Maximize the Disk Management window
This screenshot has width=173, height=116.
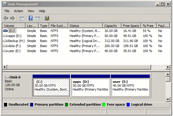[x=162, y=4]
